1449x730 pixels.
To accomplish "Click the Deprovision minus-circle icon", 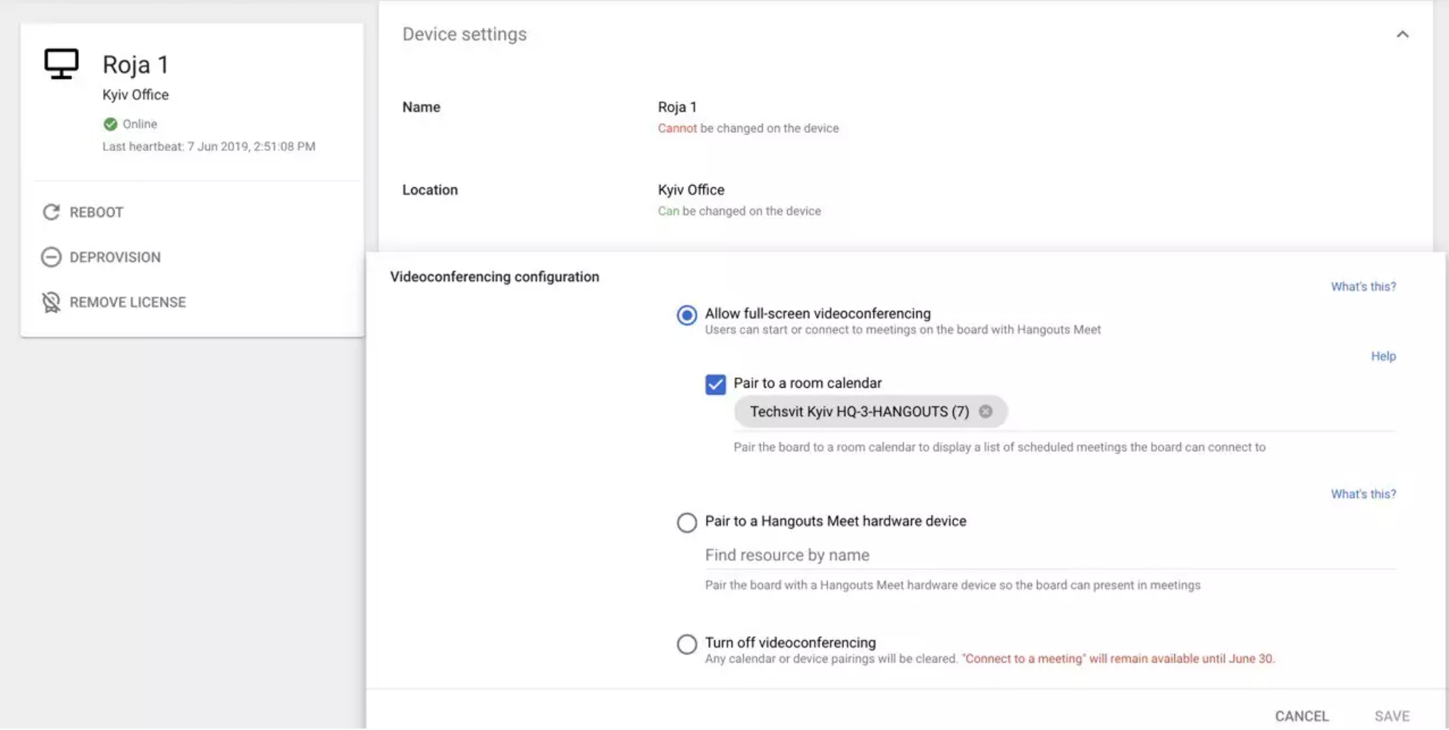I will pos(51,257).
